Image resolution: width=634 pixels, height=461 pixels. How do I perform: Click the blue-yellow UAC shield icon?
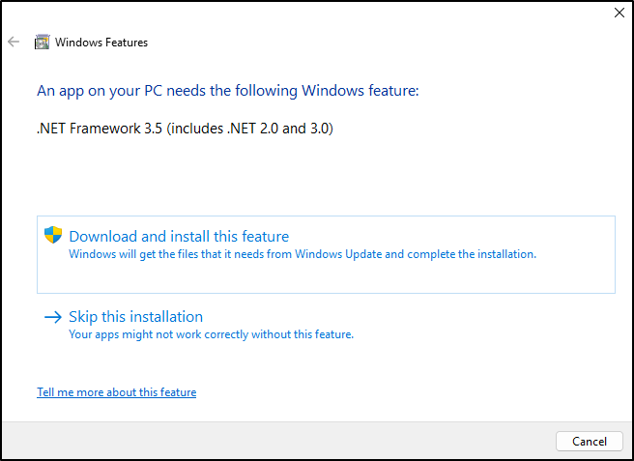pyautogui.click(x=53, y=235)
